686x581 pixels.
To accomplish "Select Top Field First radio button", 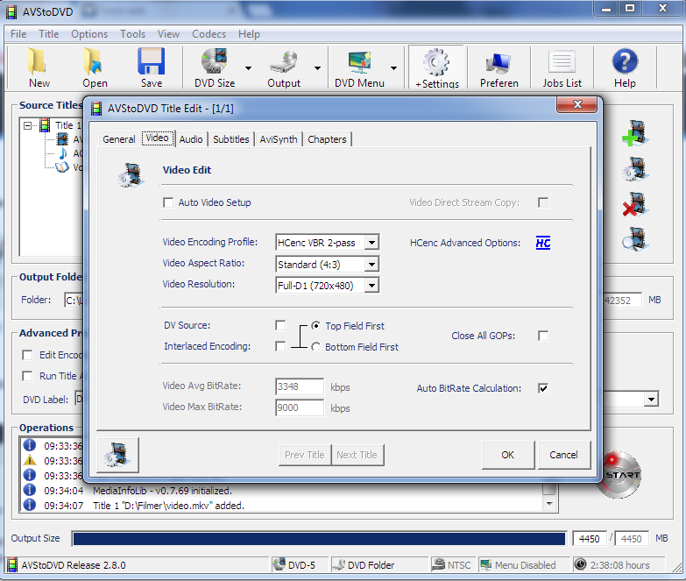I will tap(315, 325).
